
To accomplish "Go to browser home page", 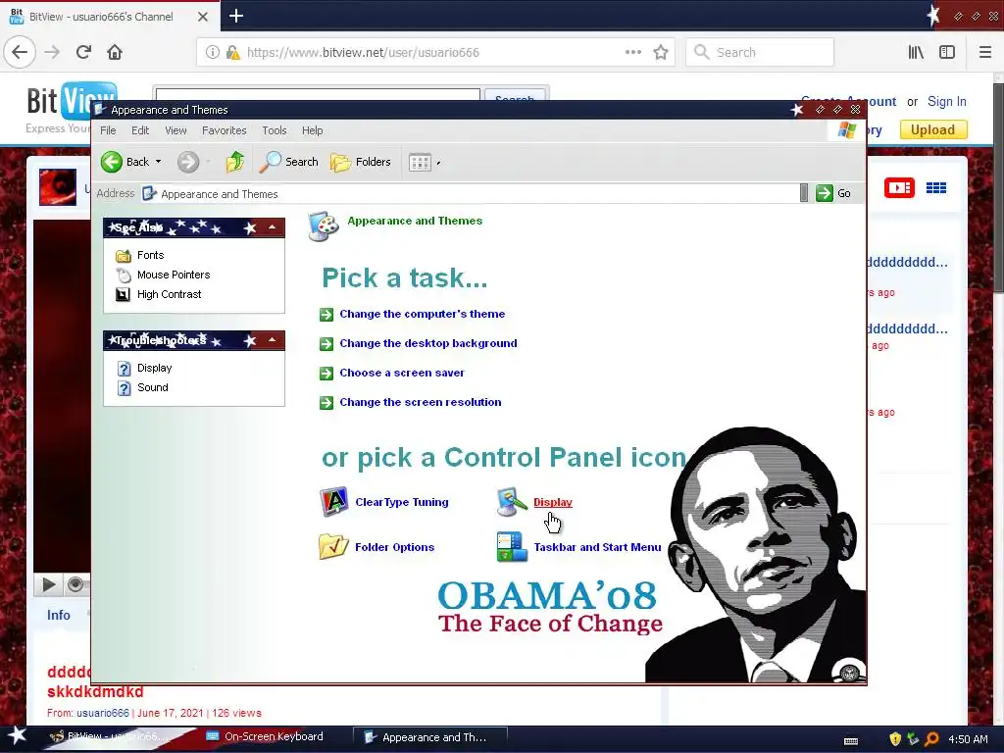I will tap(115, 52).
